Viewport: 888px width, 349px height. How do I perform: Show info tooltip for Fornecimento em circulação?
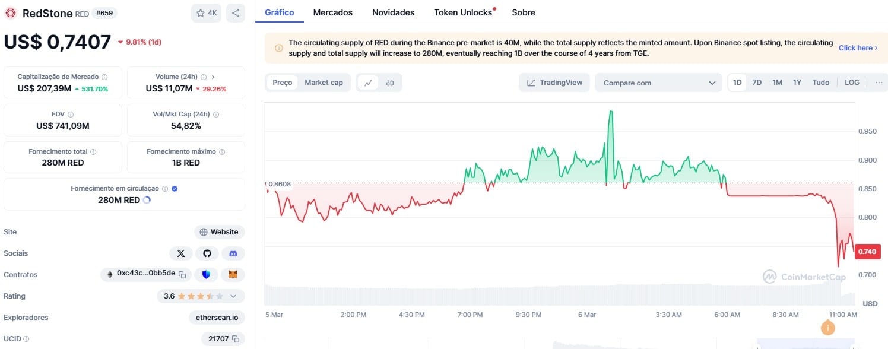[165, 189]
